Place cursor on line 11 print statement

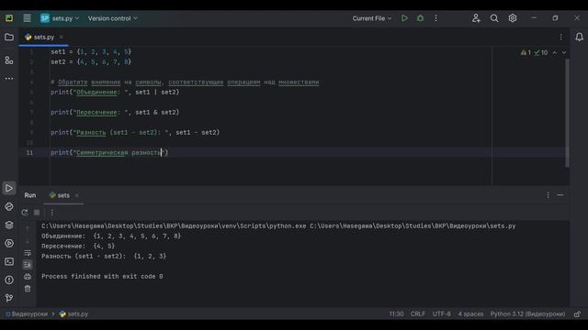(109, 153)
